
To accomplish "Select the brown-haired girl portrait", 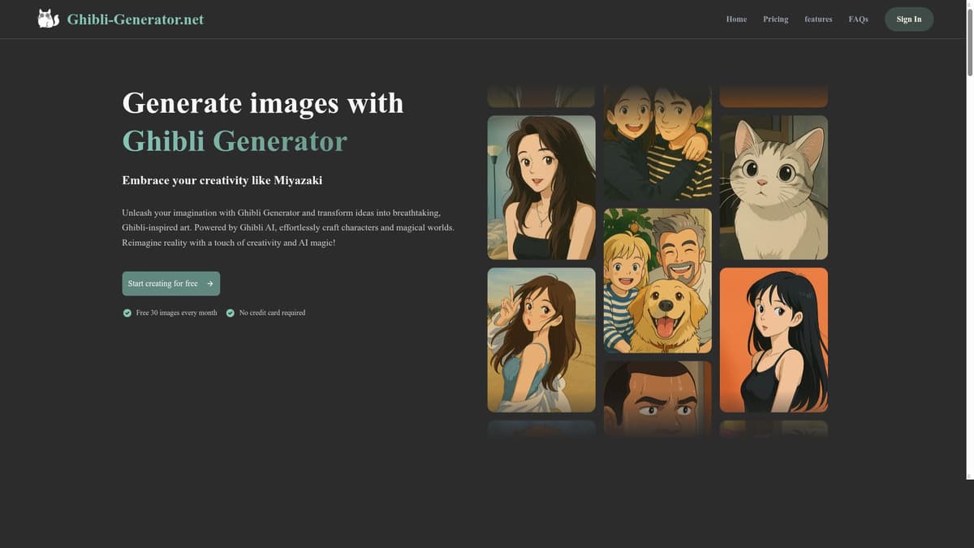I will point(541,188).
